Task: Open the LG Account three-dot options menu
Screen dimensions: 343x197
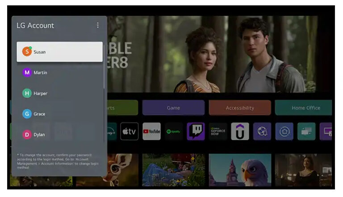Action: [x=98, y=25]
